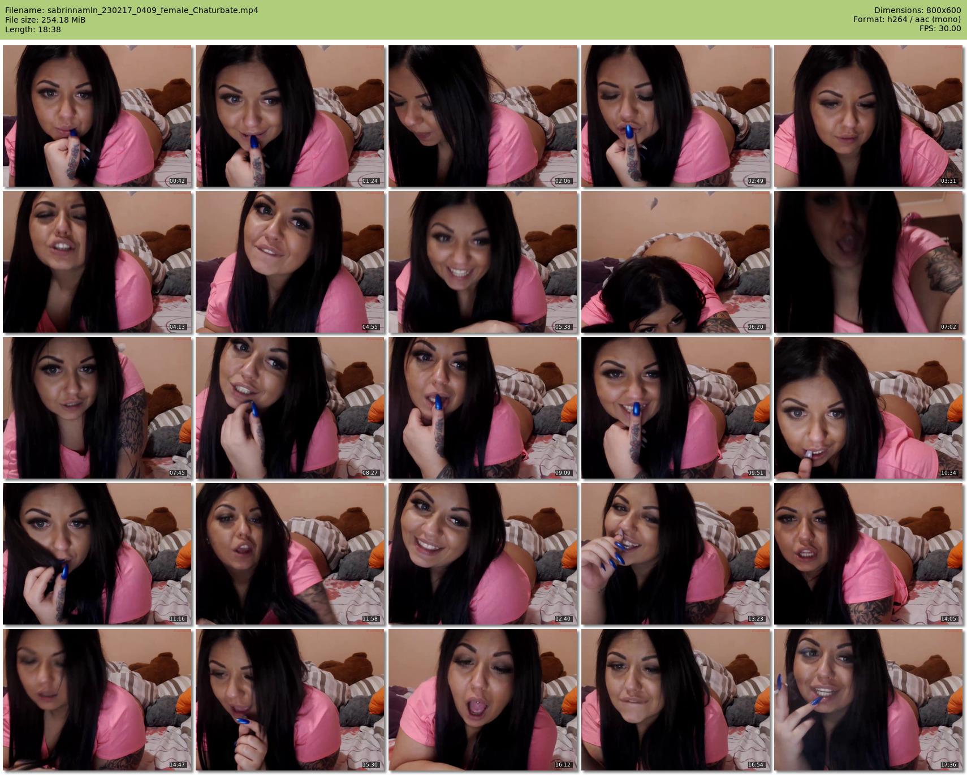Select the 14:05 frame
The height and width of the screenshot is (775, 967).
869,554
